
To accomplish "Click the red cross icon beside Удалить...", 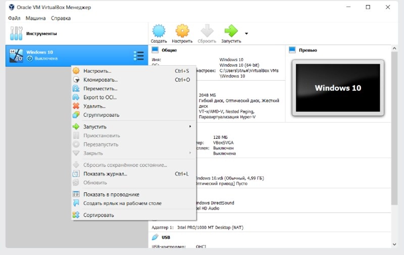I will 76,106.
